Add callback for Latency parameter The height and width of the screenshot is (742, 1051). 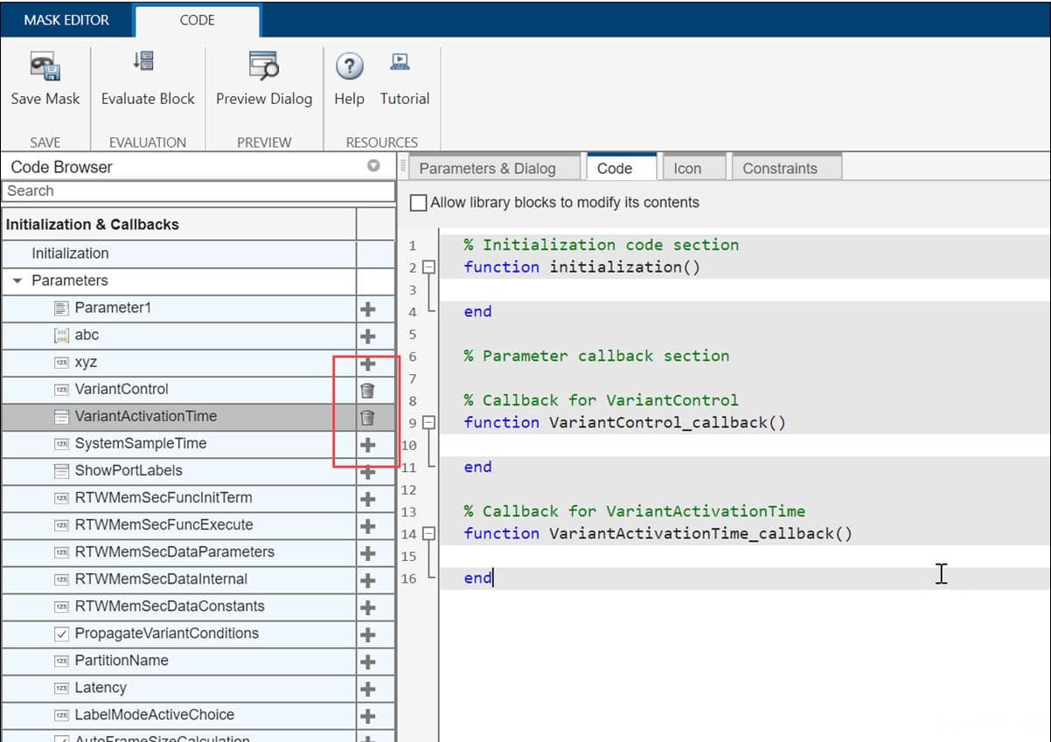click(x=368, y=689)
